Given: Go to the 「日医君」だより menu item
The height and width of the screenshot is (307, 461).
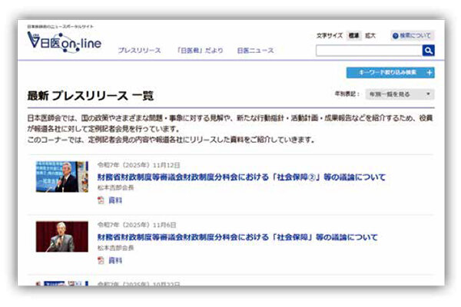Looking at the screenshot, I should point(199,51).
